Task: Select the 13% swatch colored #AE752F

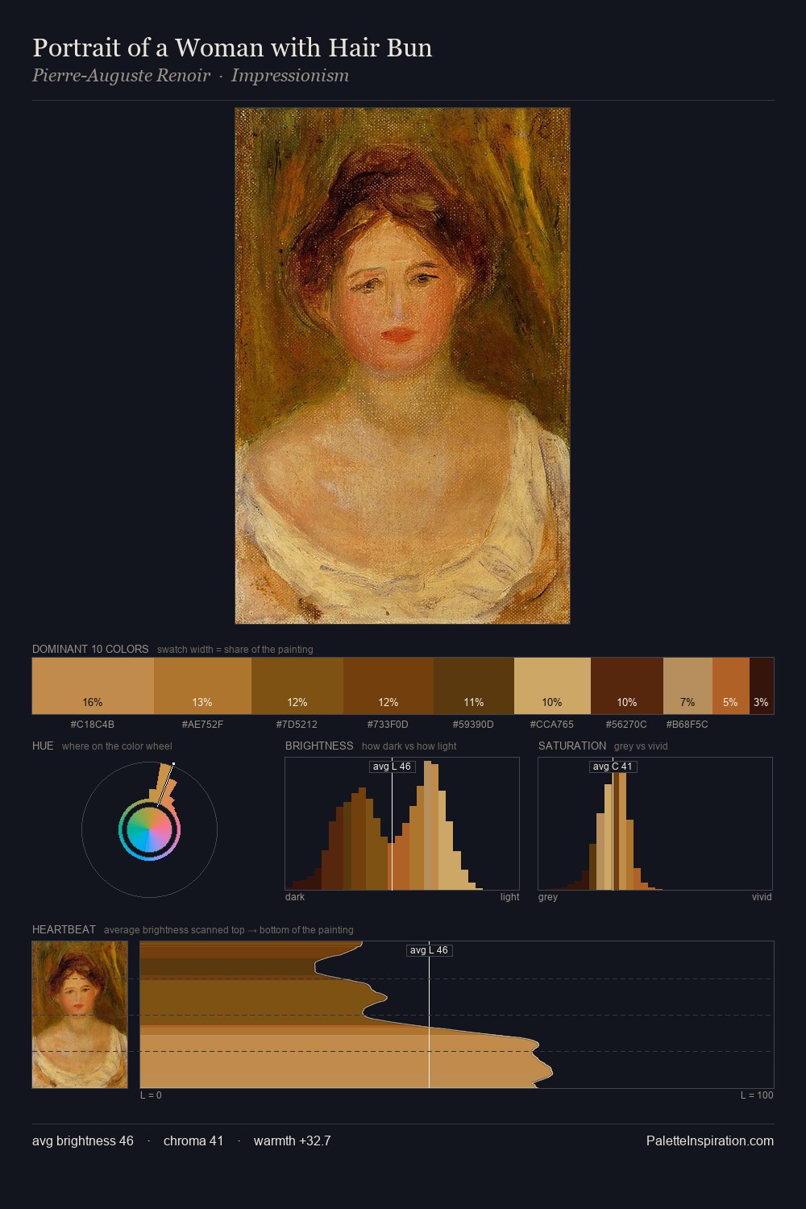Action: [x=202, y=686]
